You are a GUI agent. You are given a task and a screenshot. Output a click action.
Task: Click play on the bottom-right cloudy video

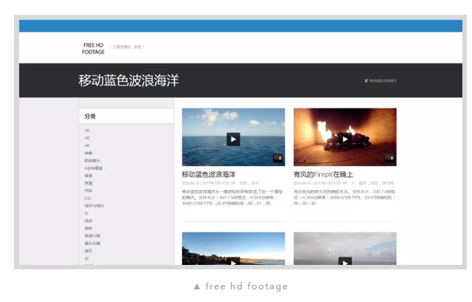click(344, 261)
